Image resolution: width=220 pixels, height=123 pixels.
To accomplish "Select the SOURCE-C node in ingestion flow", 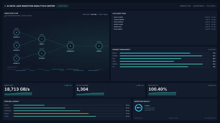I will click(x=16, y=58).
